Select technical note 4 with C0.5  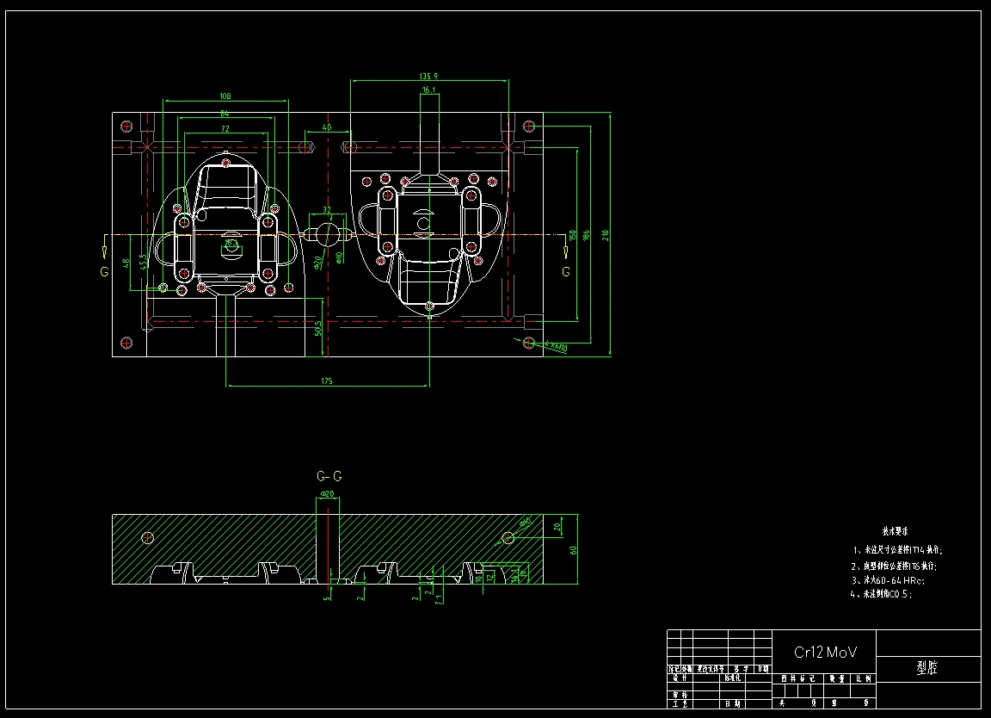coord(881,594)
